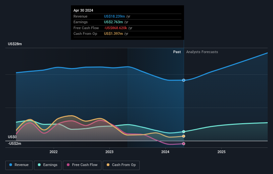The width and height of the screenshot is (273, 174).
Task: Click the Revenue row label in tooltip
Action: point(80,16)
